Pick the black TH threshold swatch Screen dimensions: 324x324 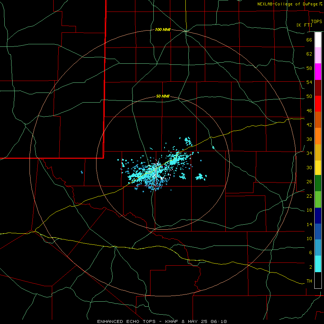[x=318, y=280]
